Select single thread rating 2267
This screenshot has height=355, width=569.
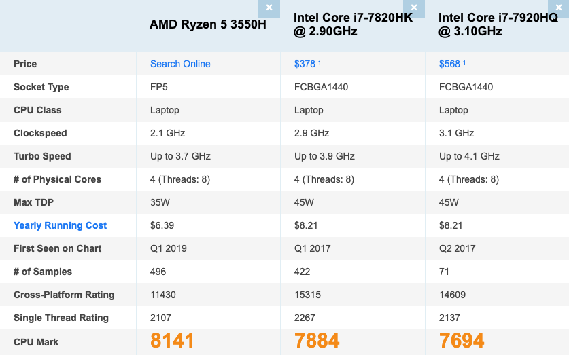(x=305, y=318)
